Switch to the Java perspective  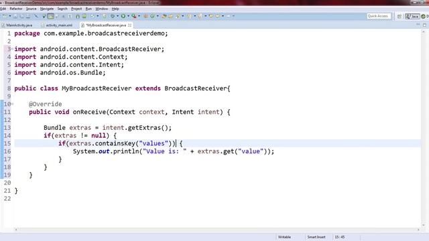(x=412, y=16)
